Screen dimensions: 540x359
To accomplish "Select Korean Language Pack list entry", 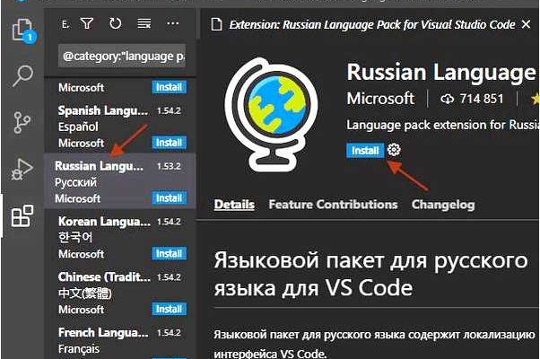I will click(120, 237).
